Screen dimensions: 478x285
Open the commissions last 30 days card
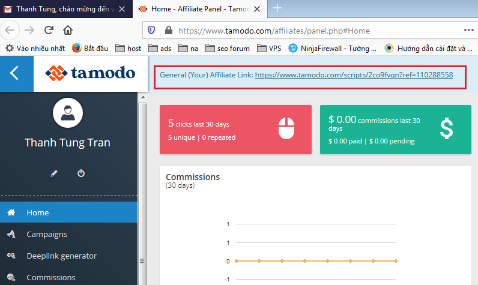[396, 130]
